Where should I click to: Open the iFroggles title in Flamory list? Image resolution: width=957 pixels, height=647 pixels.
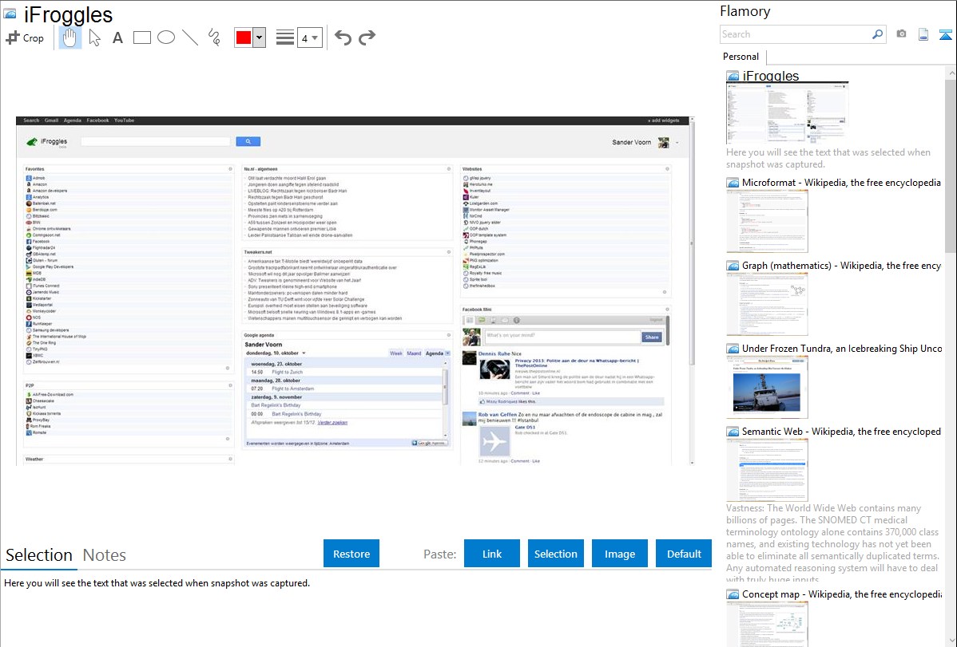pos(771,77)
